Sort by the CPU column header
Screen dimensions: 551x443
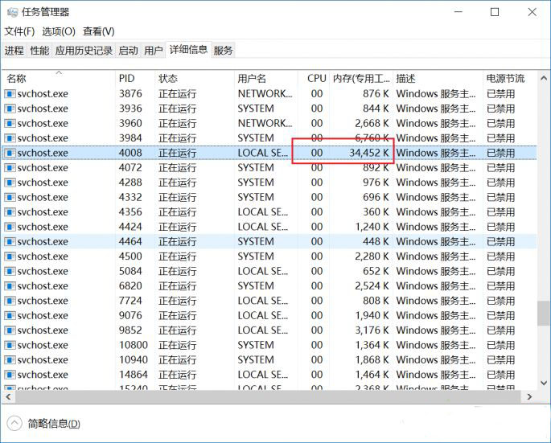coord(314,78)
